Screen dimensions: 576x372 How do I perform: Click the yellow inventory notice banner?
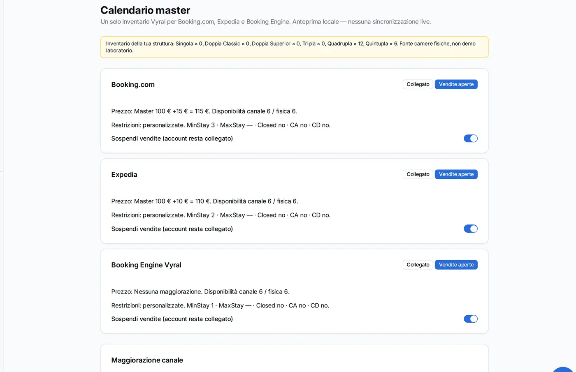(294, 47)
